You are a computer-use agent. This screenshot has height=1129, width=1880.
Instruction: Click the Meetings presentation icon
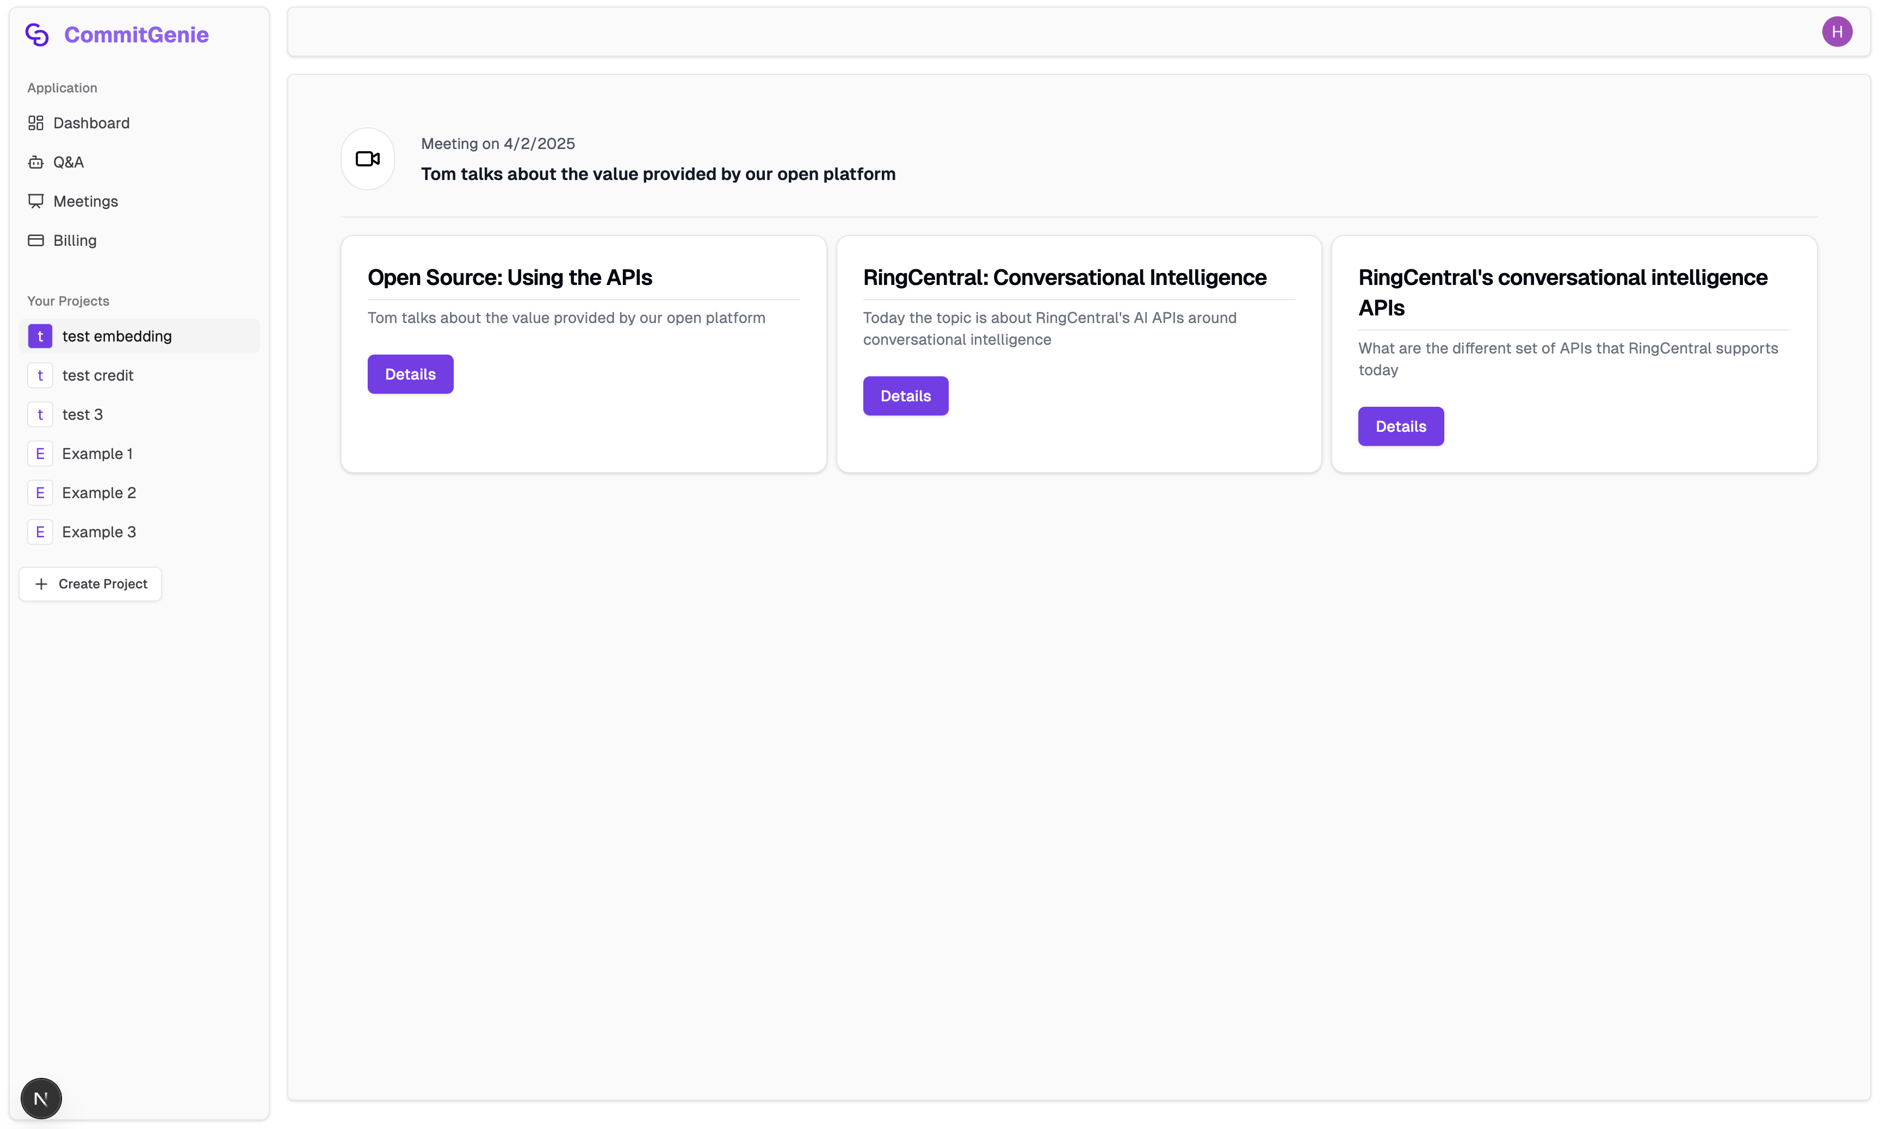click(36, 201)
